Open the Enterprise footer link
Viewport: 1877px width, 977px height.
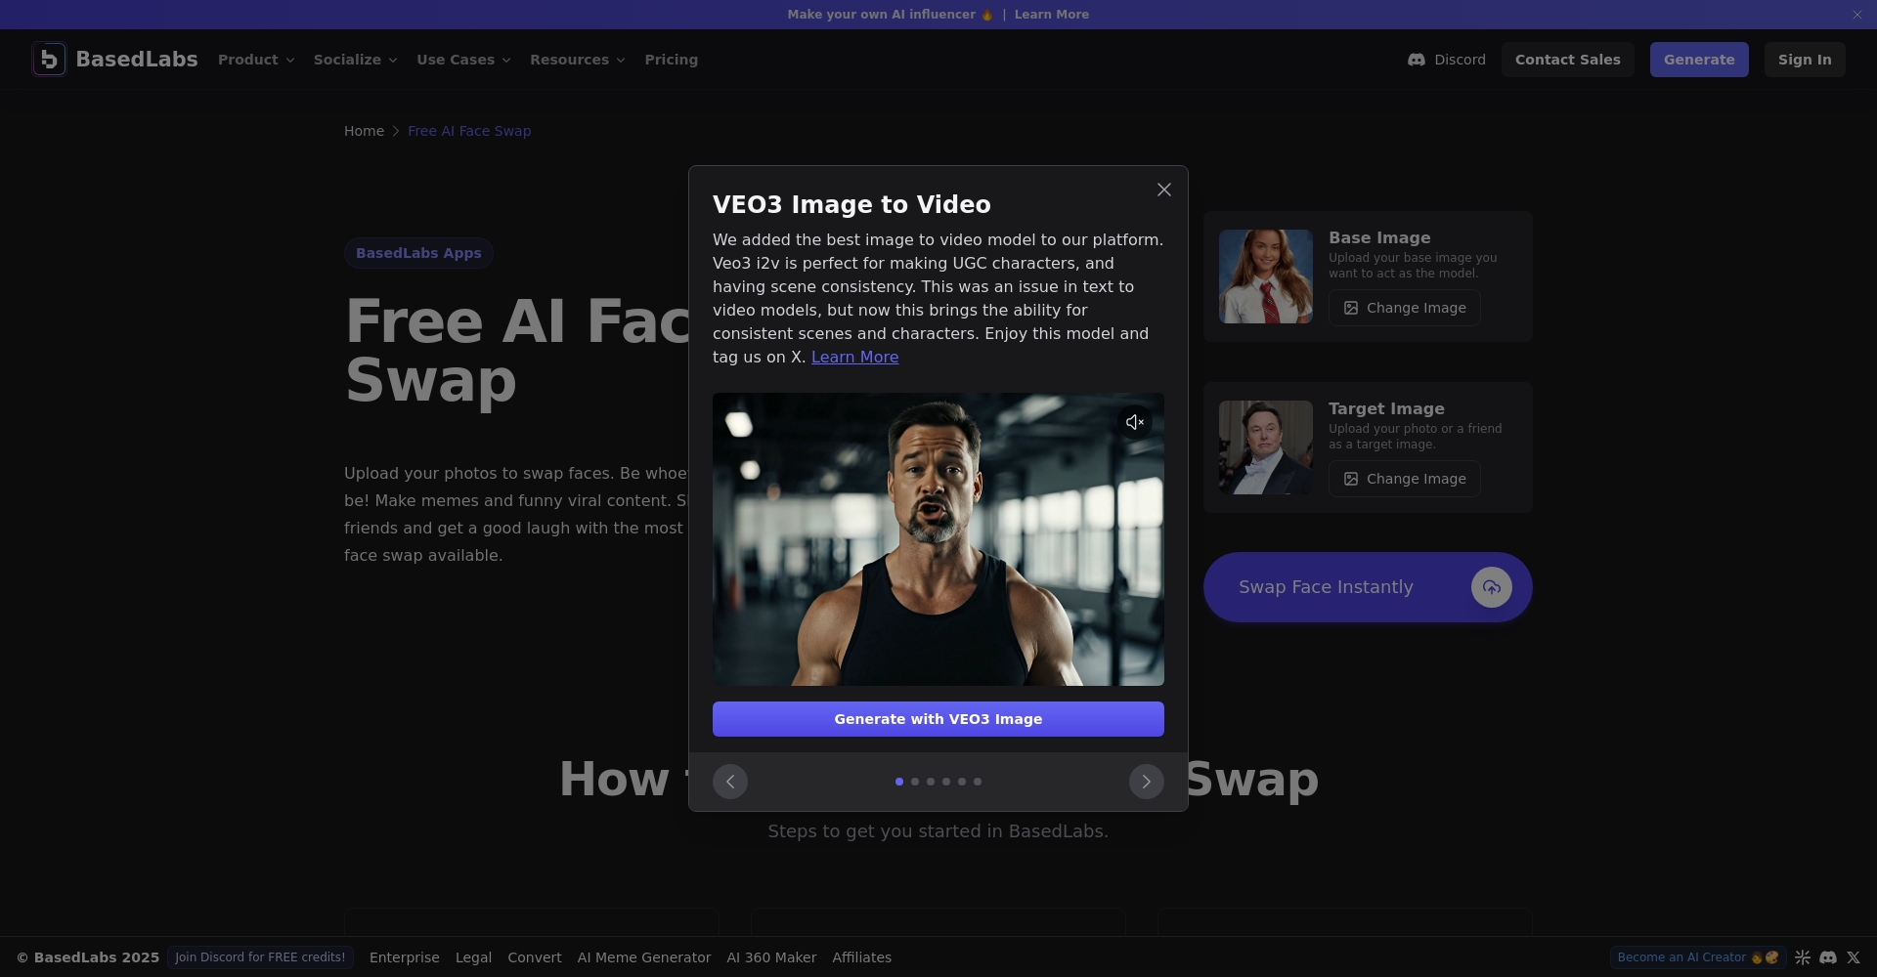(404, 957)
